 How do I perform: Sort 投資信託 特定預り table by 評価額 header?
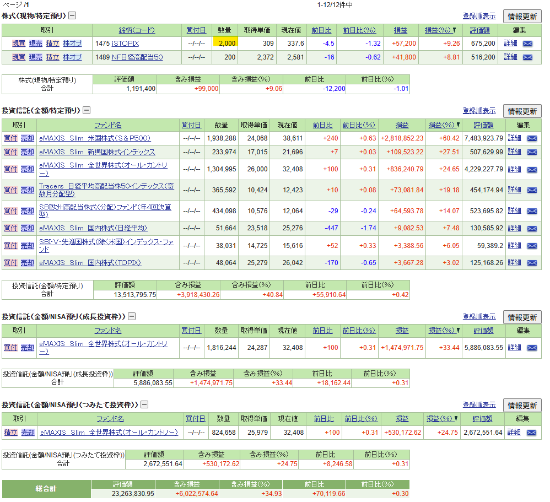point(482,125)
